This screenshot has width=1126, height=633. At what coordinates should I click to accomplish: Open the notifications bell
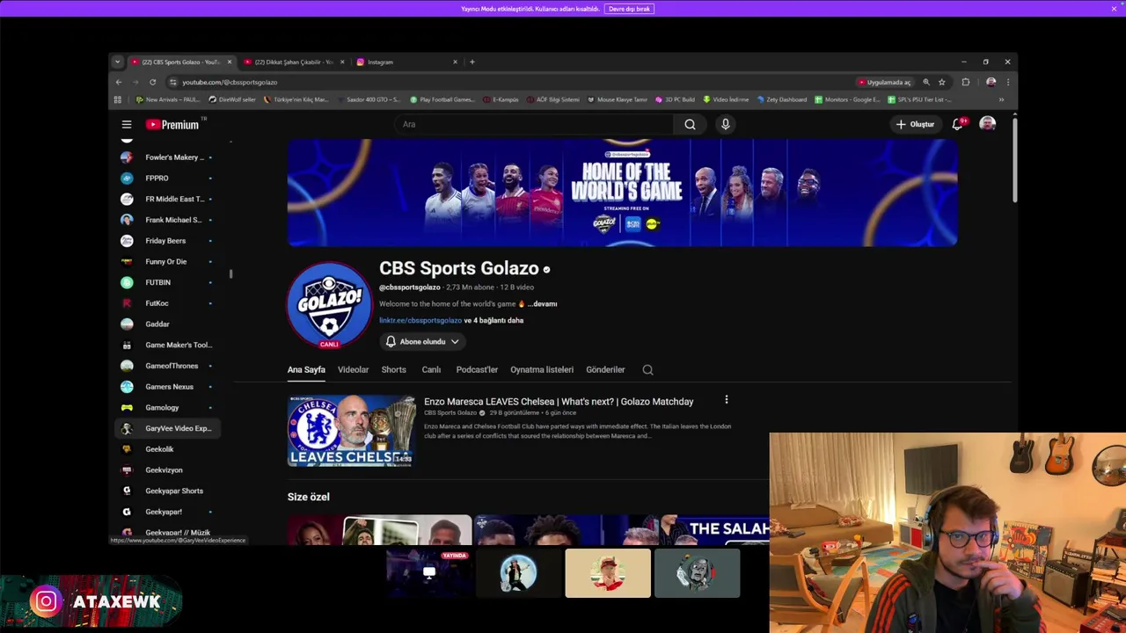[958, 125]
